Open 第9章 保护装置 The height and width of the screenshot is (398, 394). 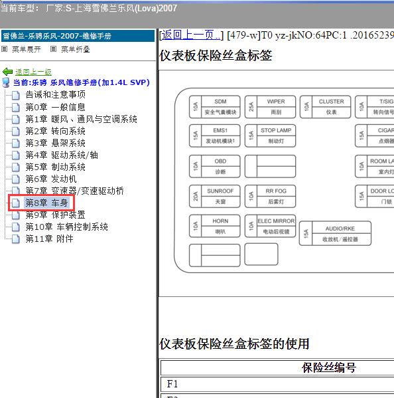click(x=55, y=215)
